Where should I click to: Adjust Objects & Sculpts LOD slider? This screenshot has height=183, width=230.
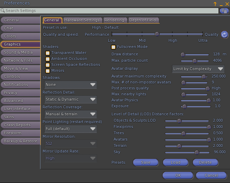pyautogui.click(x=187, y=121)
